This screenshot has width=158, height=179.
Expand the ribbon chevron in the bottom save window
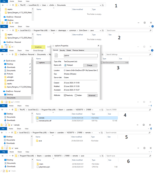click(x=149, y=152)
